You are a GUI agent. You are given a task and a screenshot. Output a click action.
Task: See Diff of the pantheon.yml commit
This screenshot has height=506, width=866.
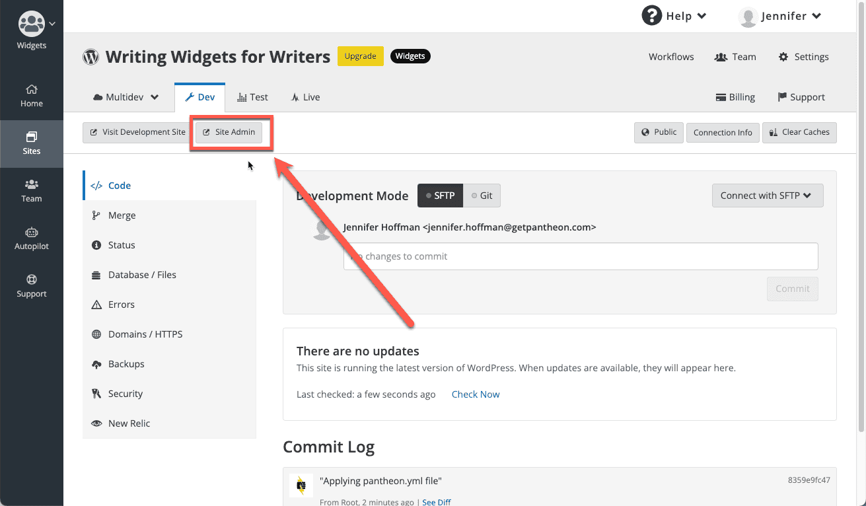(437, 501)
